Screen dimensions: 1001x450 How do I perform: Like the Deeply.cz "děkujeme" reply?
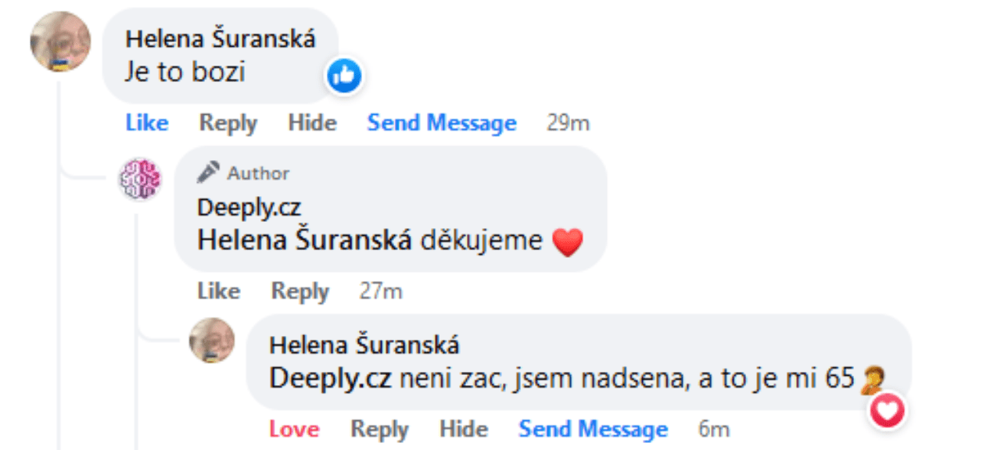pos(218,291)
